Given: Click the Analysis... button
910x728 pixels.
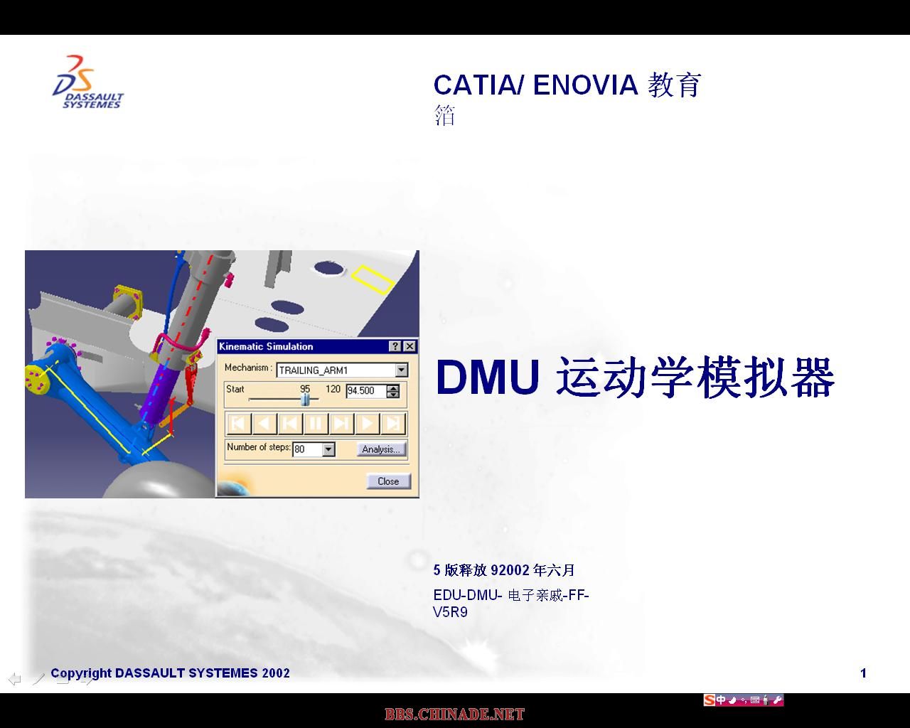Looking at the screenshot, I should coord(381,449).
